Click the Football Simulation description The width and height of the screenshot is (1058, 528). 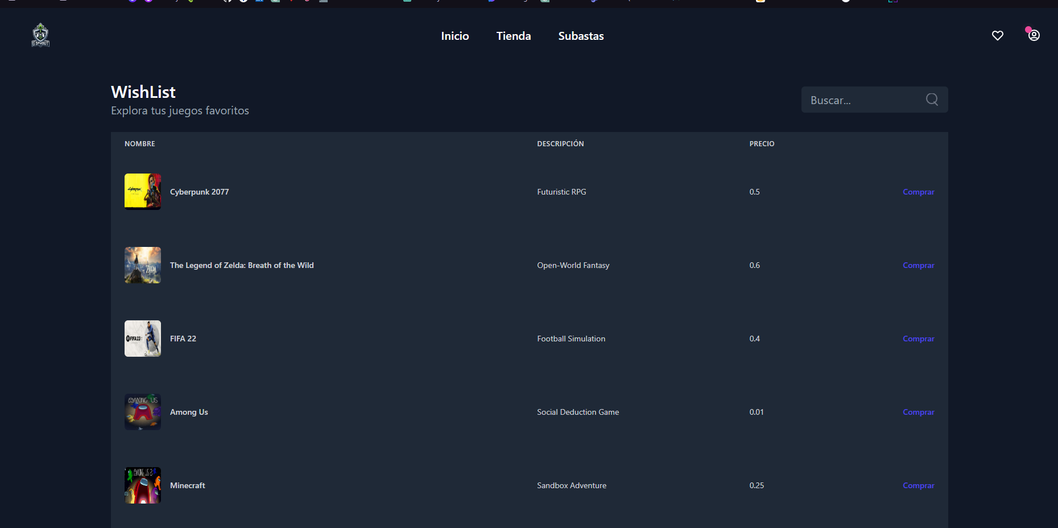(x=571, y=339)
